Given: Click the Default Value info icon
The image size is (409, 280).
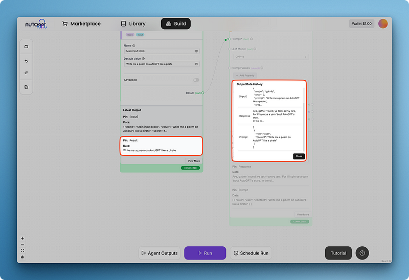Looking at the screenshot, I should 143,59.
